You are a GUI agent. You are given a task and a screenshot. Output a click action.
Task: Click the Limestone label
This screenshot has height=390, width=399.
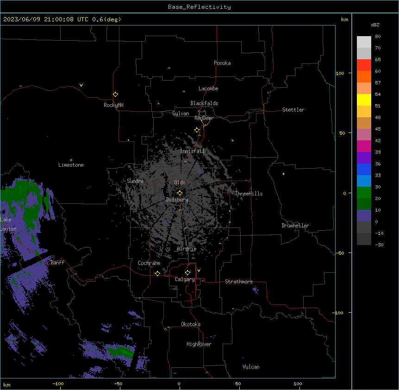click(71, 165)
